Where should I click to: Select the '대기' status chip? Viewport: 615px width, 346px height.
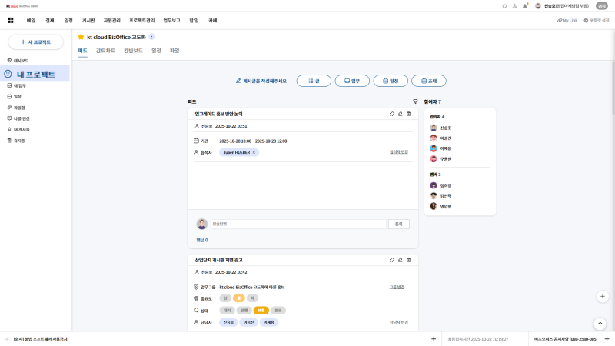[226, 311]
